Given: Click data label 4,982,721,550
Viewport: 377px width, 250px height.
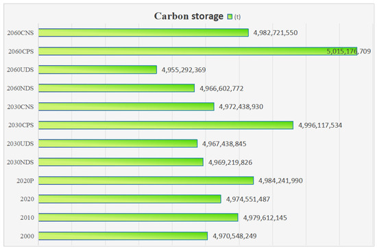Looking at the screenshot, I should pyautogui.click(x=276, y=32).
